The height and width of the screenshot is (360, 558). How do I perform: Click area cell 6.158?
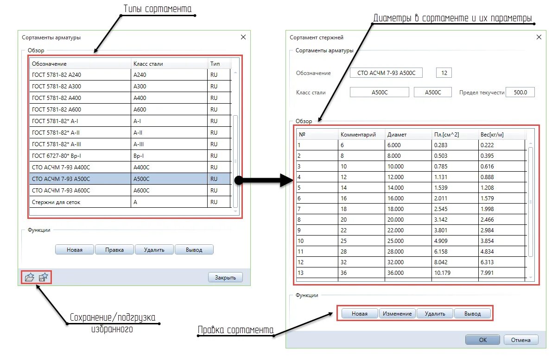point(455,252)
